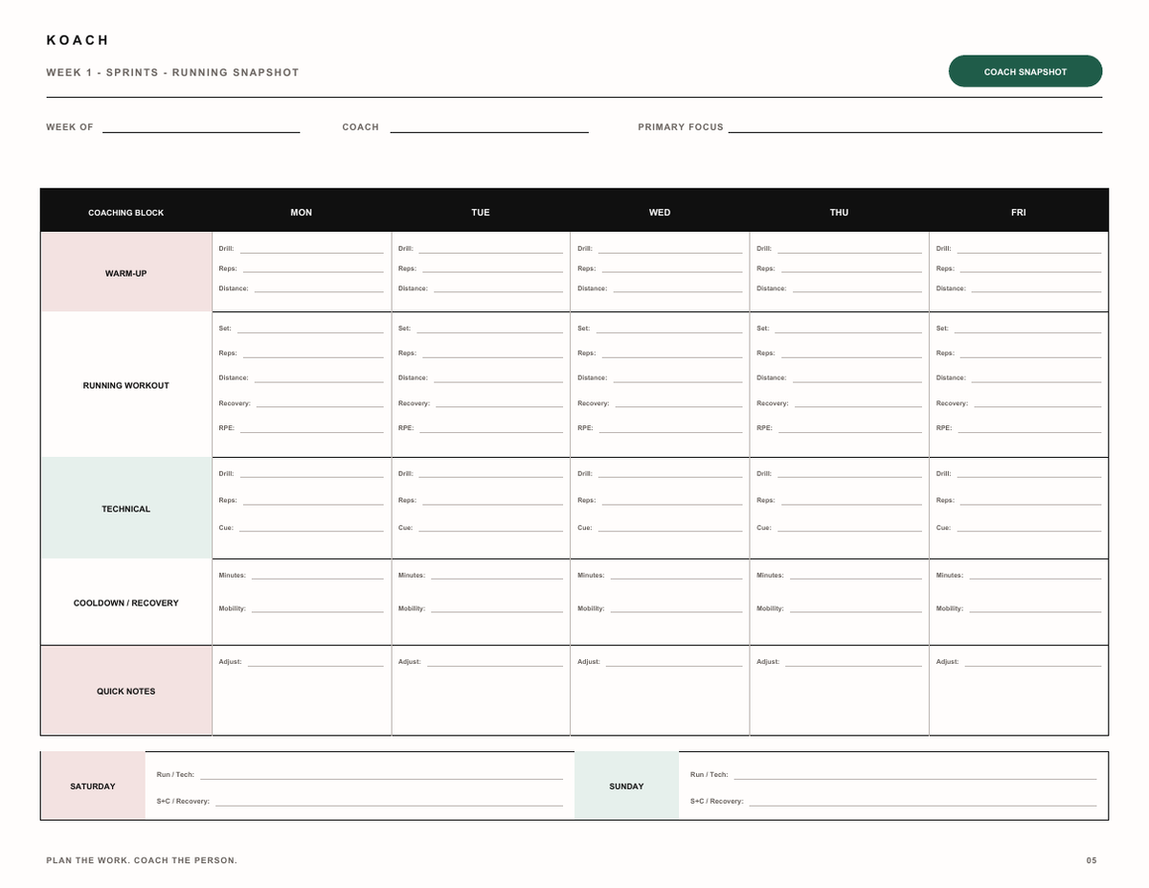Click page number 05
Screen dimensions: 1149x888
point(1092,860)
